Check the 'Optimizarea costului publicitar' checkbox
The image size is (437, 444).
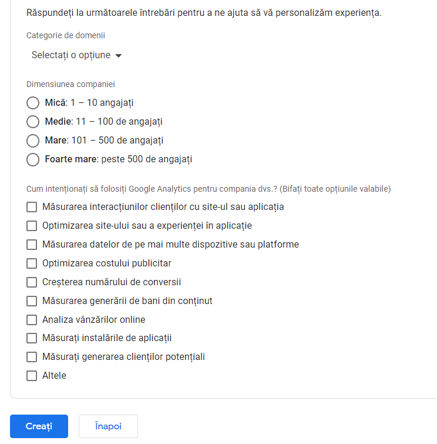click(x=32, y=263)
